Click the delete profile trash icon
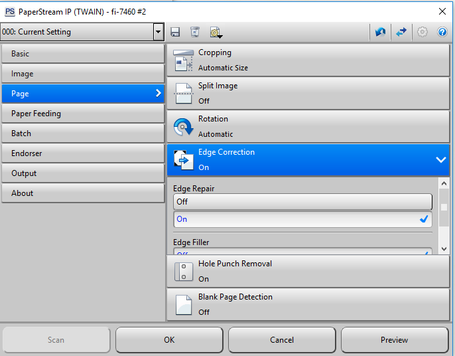 (x=194, y=32)
